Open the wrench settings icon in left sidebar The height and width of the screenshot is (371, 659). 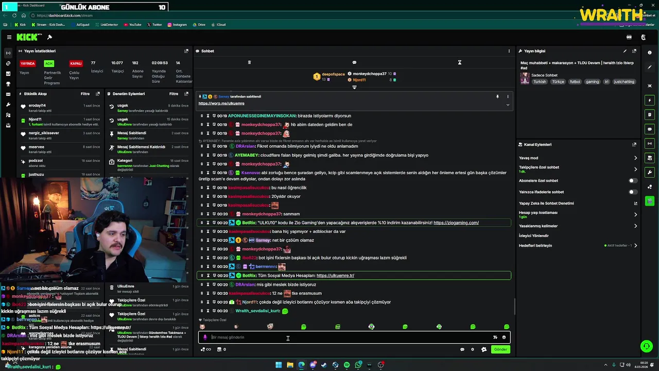click(x=8, y=105)
